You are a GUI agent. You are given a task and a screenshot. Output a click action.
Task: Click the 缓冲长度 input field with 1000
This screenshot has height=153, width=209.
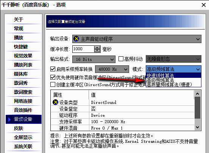tap(83, 49)
